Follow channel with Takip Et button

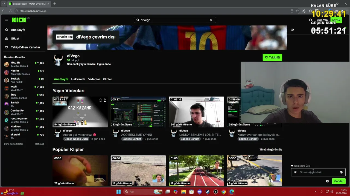(272, 57)
